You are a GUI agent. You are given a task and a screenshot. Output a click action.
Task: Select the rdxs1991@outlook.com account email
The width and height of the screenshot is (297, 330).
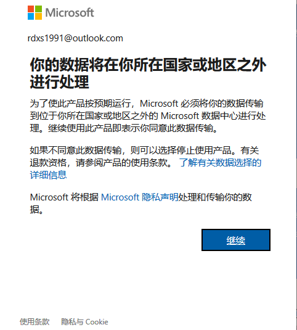(75, 38)
